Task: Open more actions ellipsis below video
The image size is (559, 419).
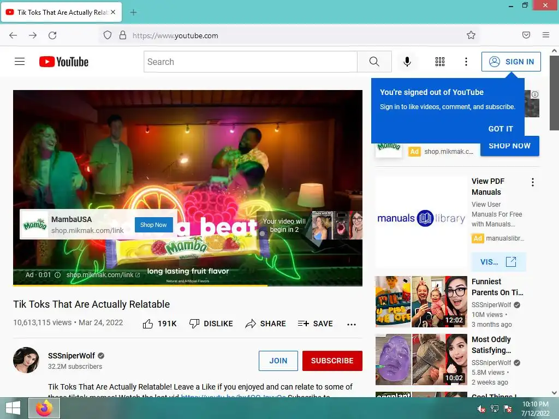Action: [352, 324]
